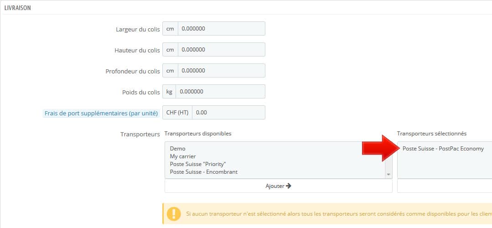The image size is (492, 228).
Task: Focus the Largeur du colis field
Action: (x=221, y=29)
